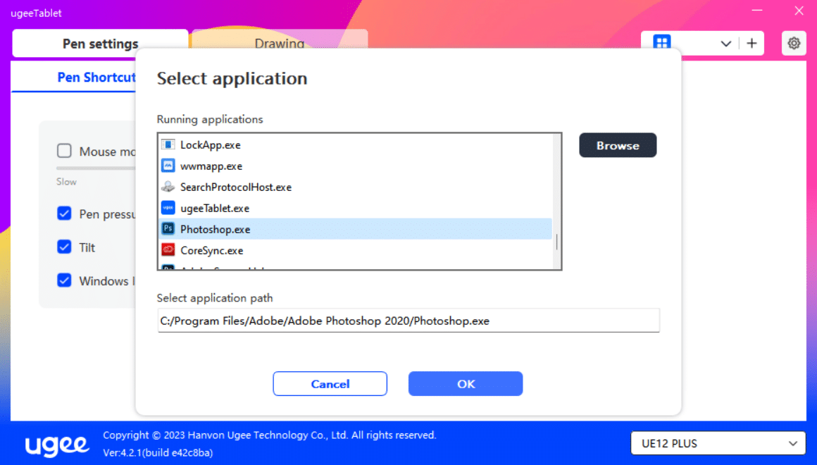The height and width of the screenshot is (465, 817).
Task: Click the application path input field
Action: tap(408, 321)
